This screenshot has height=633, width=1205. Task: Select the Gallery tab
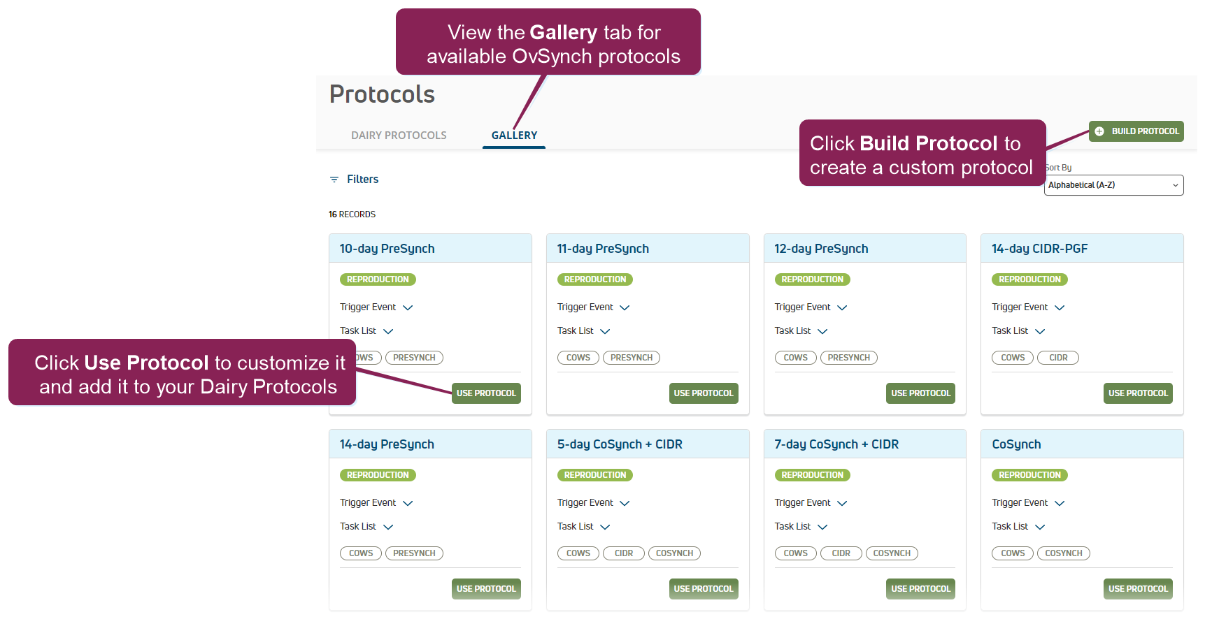tap(514, 136)
